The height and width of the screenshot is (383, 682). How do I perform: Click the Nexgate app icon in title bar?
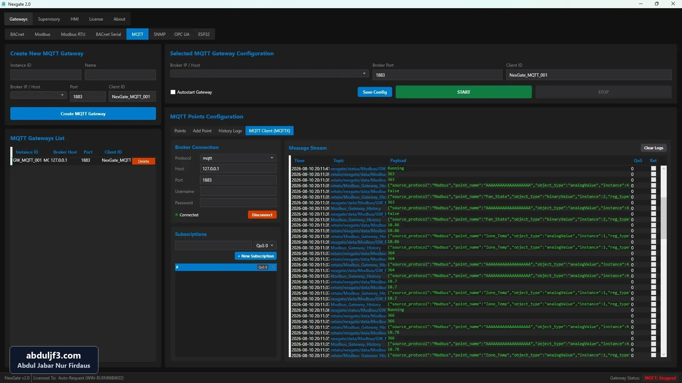pos(4,4)
